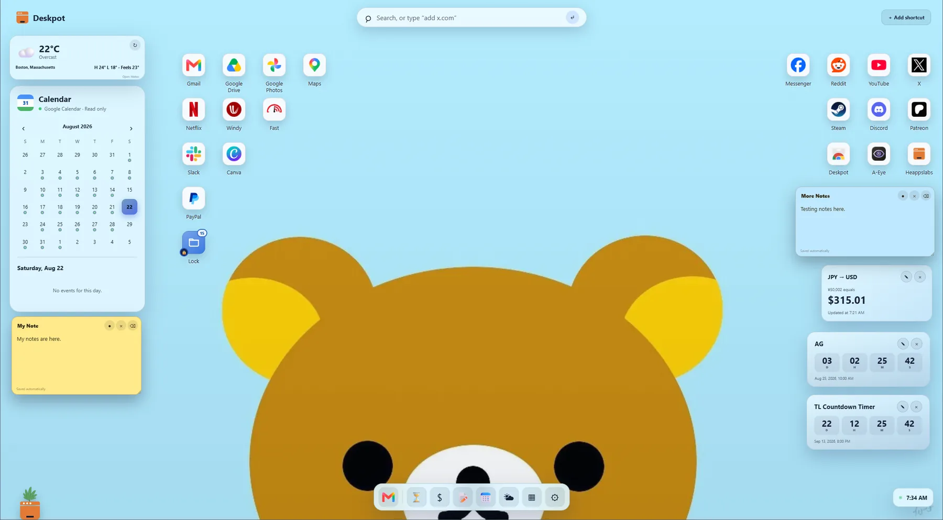
Task: Open the Maps shortcut
Action: click(x=314, y=65)
